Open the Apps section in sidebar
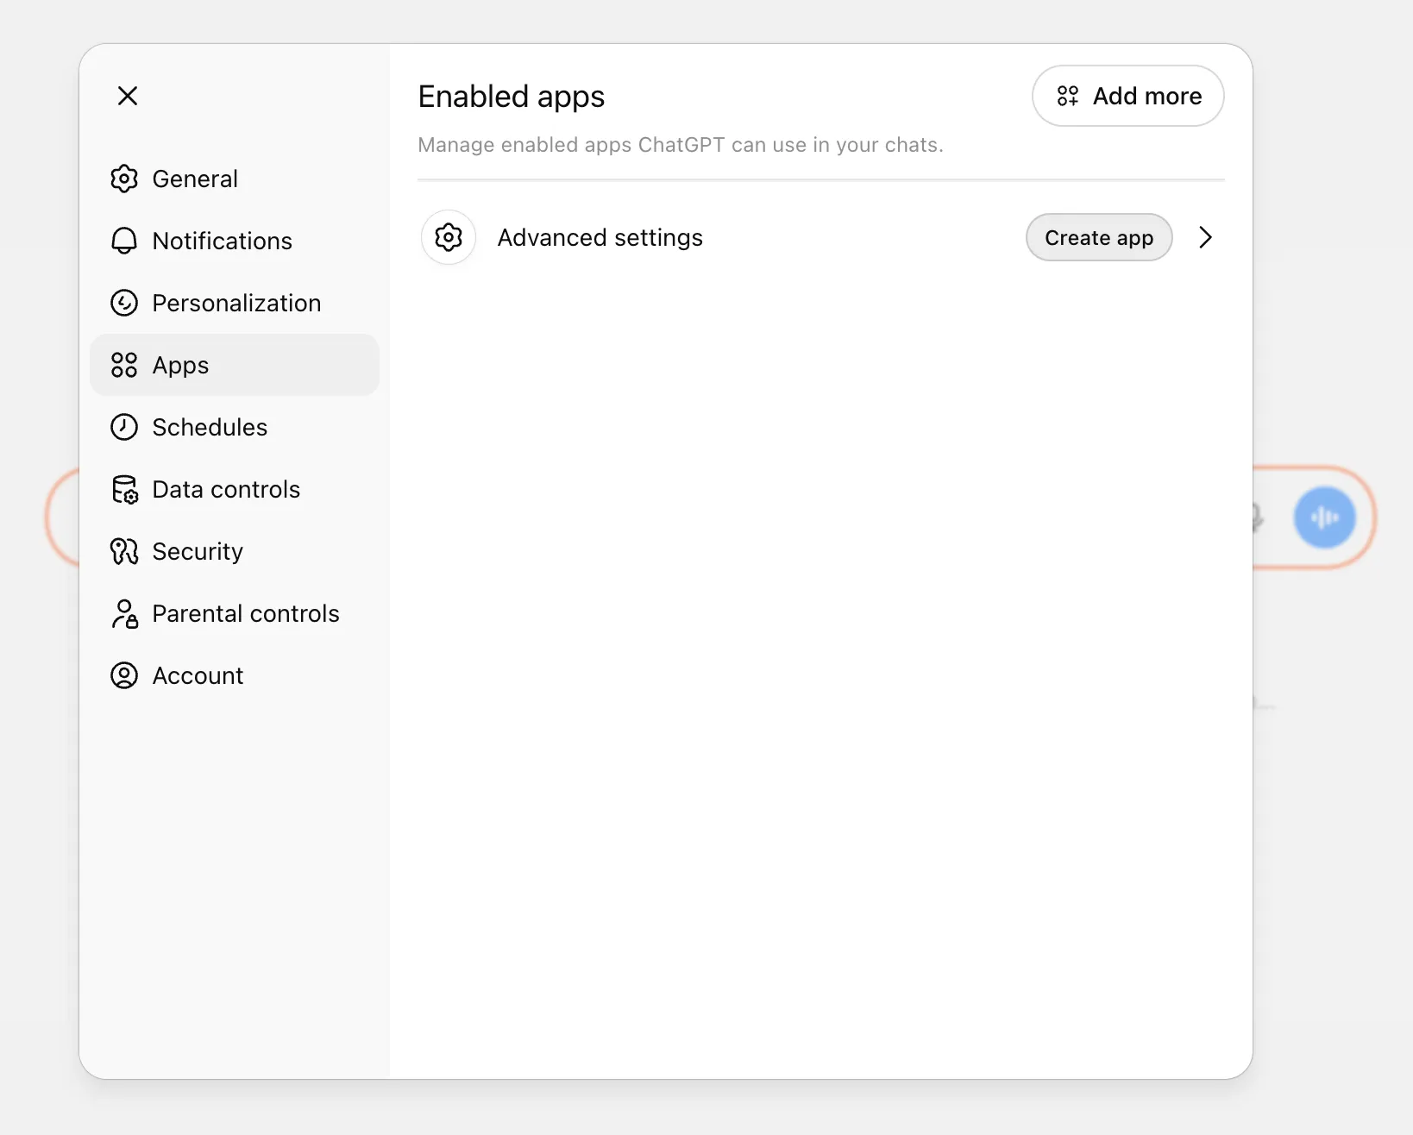1413x1135 pixels. pos(180,365)
